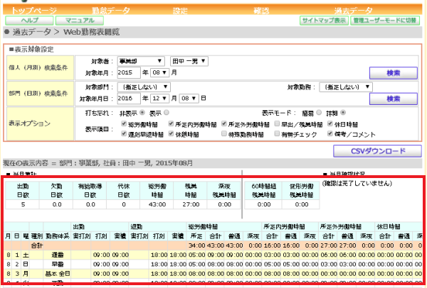
Task: Click the 遅番 work type cell
Action: click(x=58, y=255)
